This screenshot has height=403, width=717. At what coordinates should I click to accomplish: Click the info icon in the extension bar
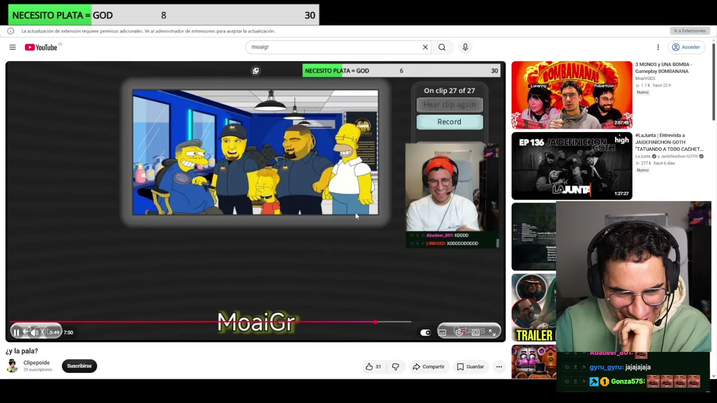pyautogui.click(x=11, y=31)
